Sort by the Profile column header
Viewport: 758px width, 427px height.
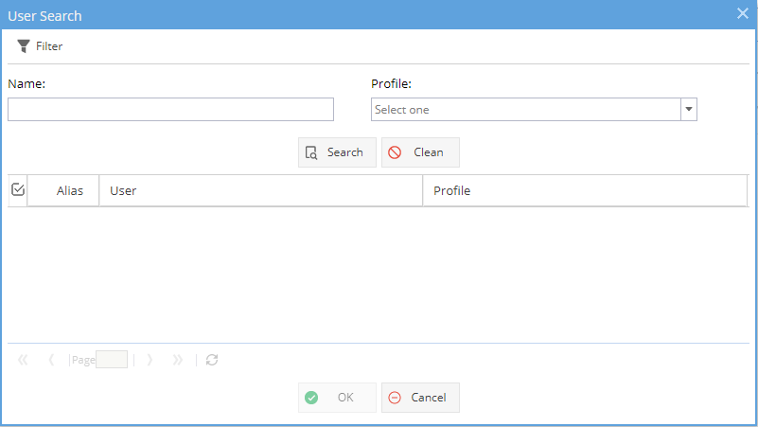coord(585,190)
